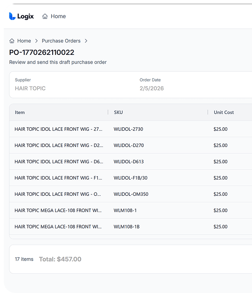This screenshot has width=252, height=293.
Task: Sort by the Item column header
Action: (20, 112)
